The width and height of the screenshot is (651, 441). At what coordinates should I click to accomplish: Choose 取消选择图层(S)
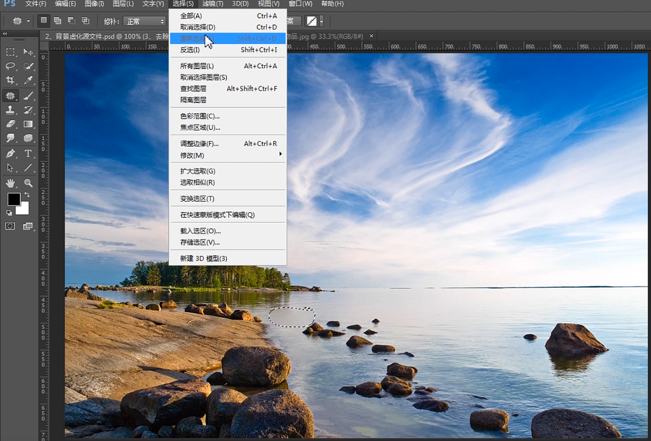pyautogui.click(x=228, y=77)
